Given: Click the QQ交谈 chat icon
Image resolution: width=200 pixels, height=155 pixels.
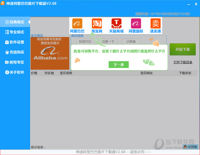Looking at the screenshot, I should (x=190, y=147).
